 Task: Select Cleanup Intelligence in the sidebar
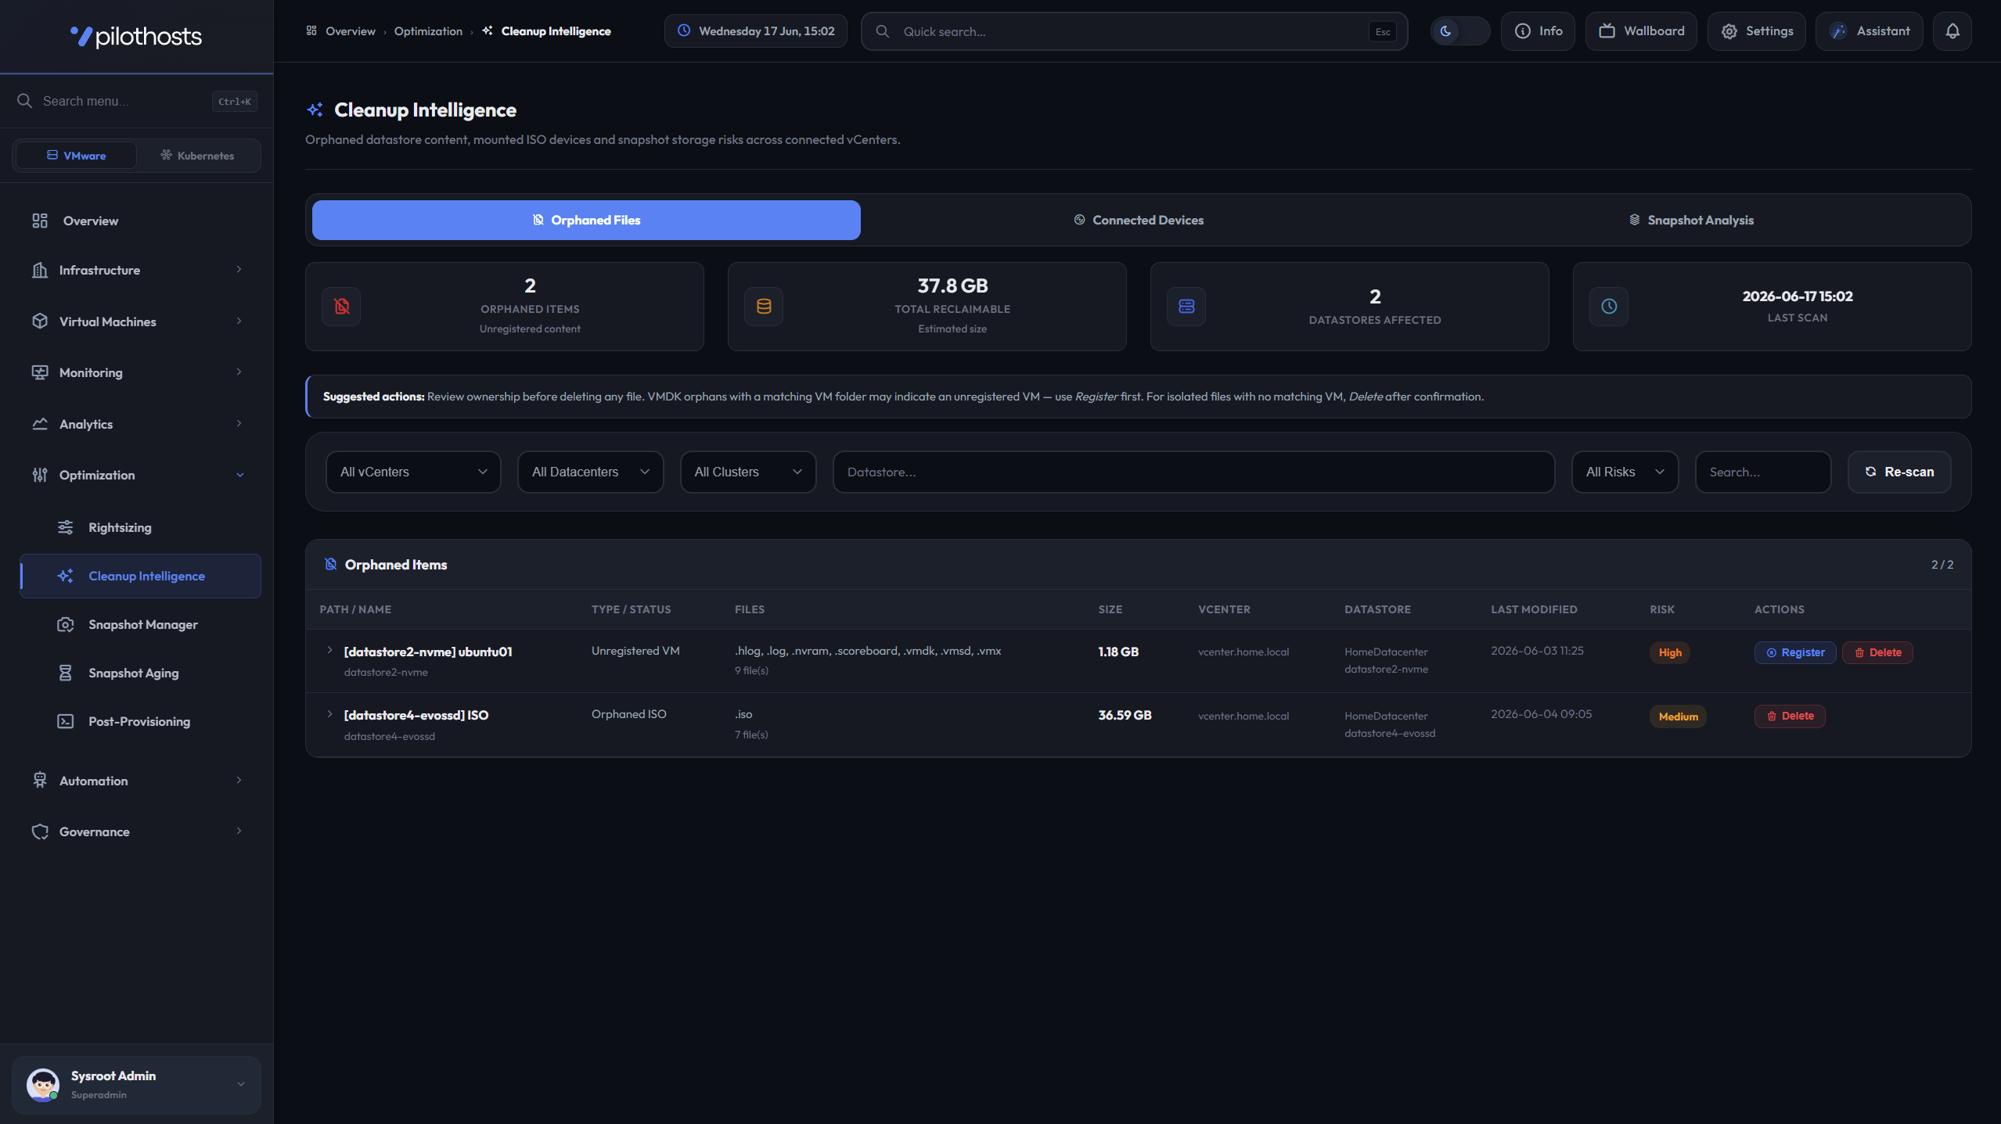point(141,576)
